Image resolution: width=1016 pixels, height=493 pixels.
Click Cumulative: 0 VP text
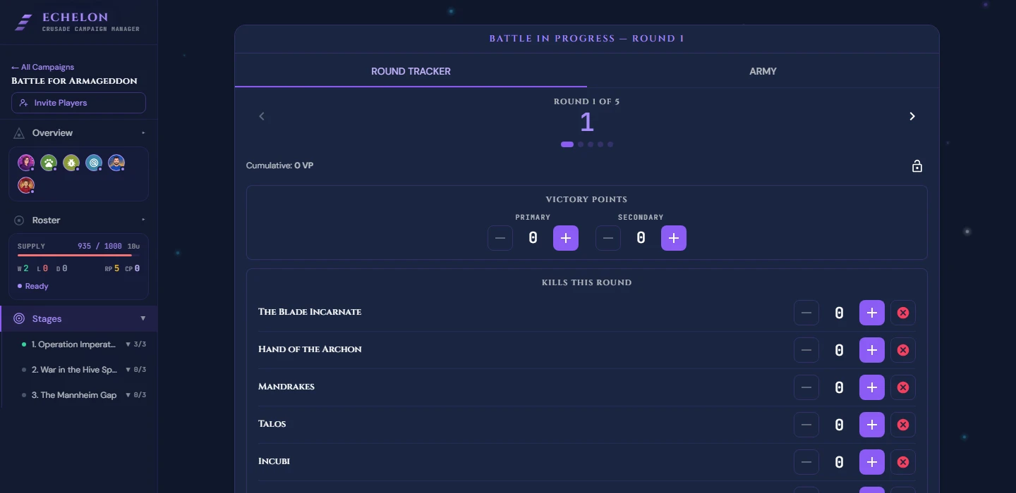(x=279, y=166)
